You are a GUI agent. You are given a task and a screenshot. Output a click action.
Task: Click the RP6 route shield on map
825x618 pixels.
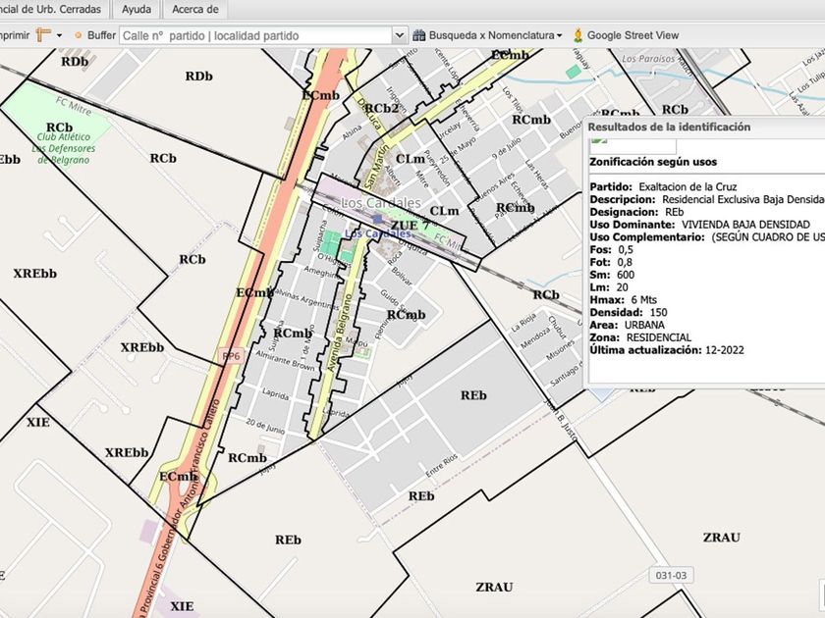point(231,356)
